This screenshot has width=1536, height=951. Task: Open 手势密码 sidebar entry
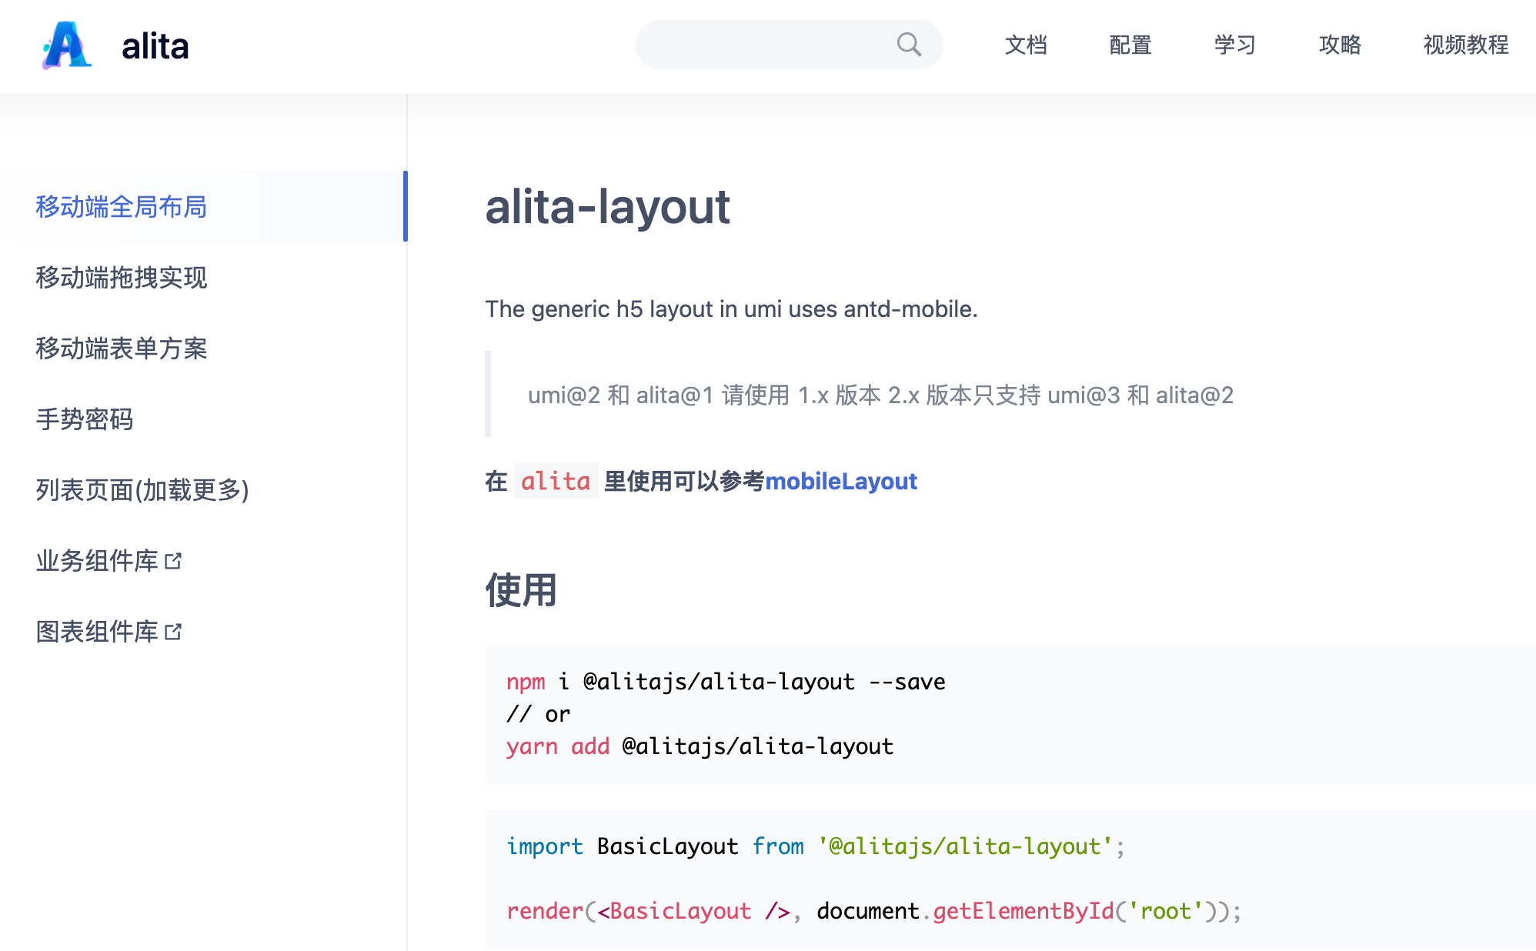(x=85, y=419)
